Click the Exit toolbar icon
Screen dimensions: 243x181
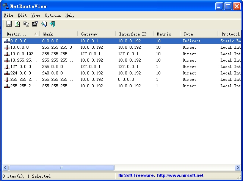[52, 24]
